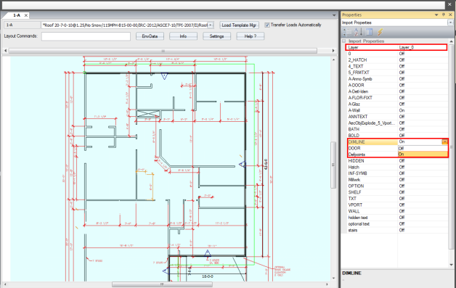Select the VPORT layer row

tap(397, 205)
